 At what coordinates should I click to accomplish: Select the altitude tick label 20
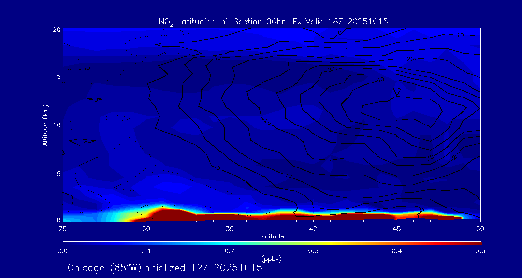pos(57,29)
